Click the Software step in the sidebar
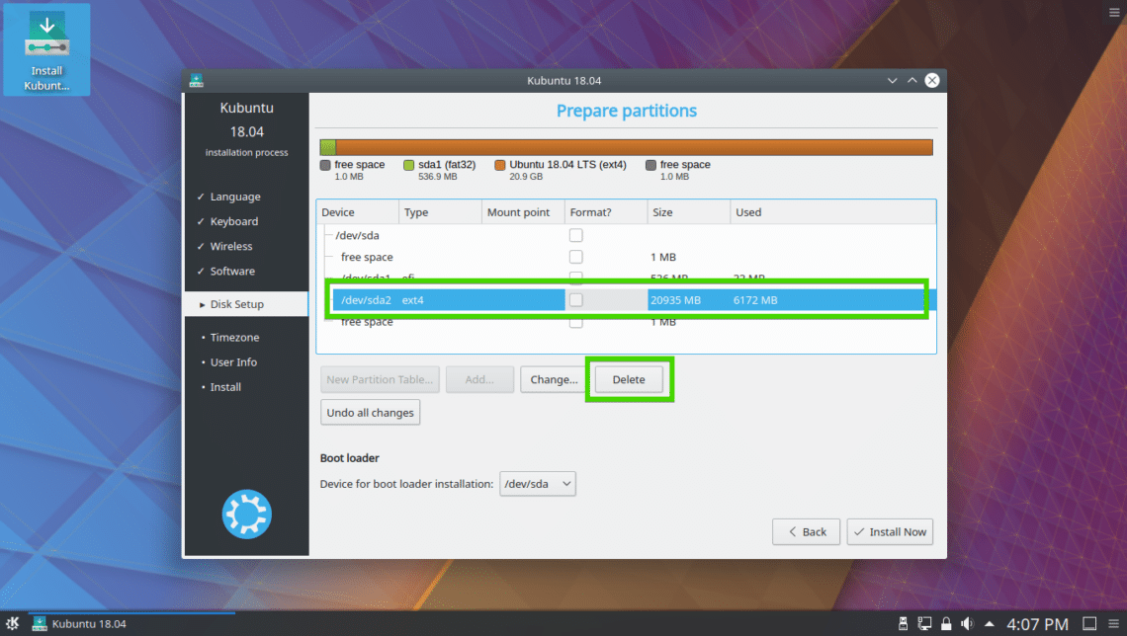This screenshot has width=1127, height=636. tap(232, 272)
